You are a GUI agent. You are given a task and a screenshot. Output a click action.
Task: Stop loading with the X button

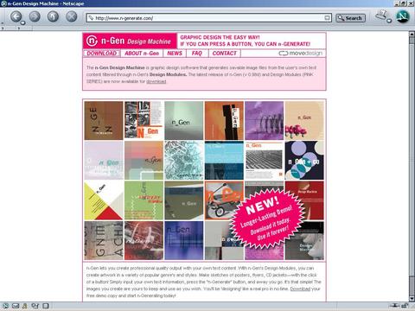point(72,16)
